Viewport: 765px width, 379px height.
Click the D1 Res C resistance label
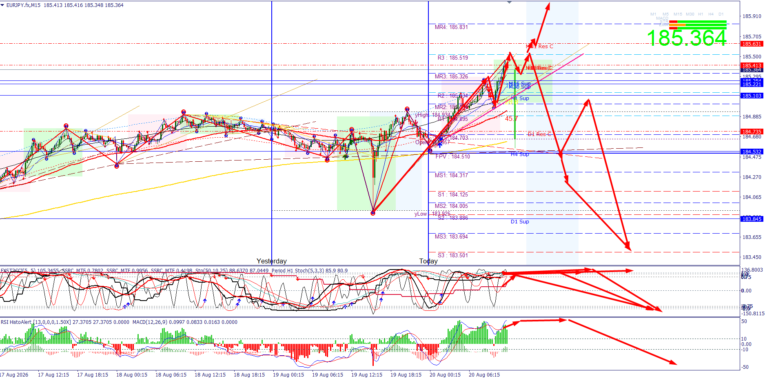[539, 134]
